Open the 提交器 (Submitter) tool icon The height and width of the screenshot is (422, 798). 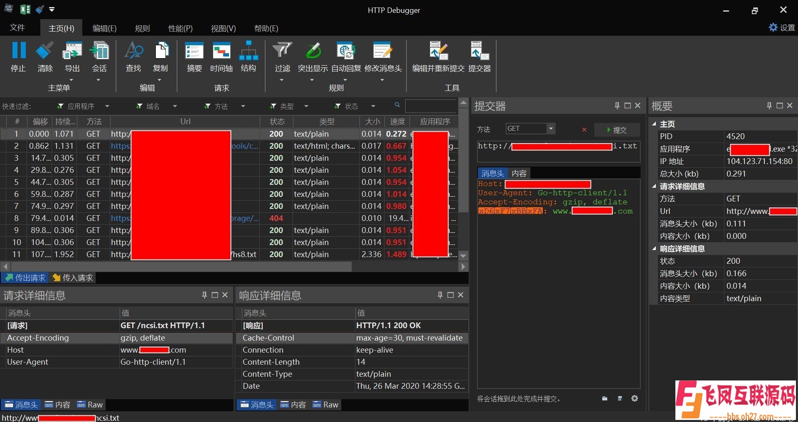[x=479, y=51]
